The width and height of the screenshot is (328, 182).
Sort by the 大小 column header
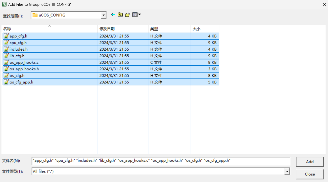(x=205, y=29)
